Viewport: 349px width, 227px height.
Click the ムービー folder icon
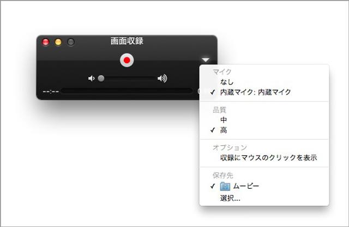[225, 186]
